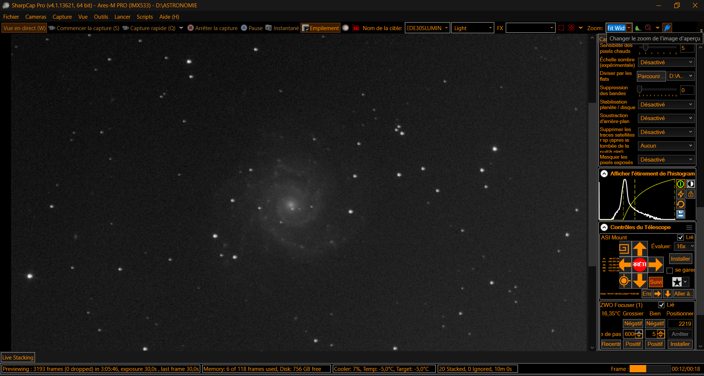The image size is (704, 376).
Task: Open the green histogram tool icon
Action: pyautogui.click(x=638, y=28)
